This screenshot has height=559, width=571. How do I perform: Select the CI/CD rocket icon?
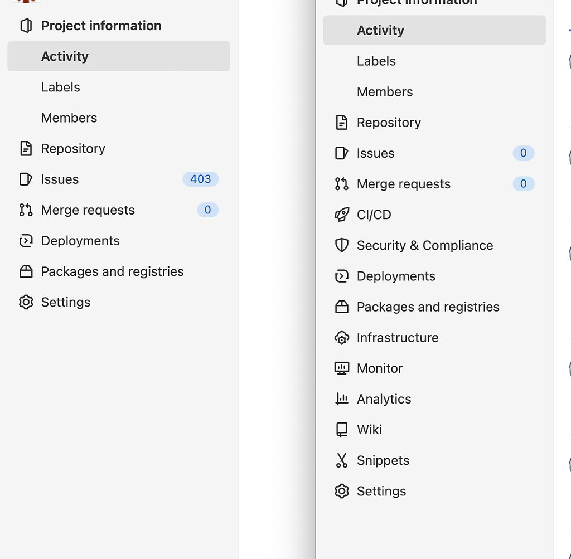point(342,215)
